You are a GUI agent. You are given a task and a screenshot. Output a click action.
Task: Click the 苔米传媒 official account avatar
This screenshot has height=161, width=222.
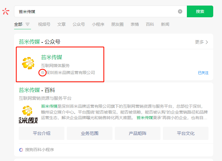click(x=28, y=63)
